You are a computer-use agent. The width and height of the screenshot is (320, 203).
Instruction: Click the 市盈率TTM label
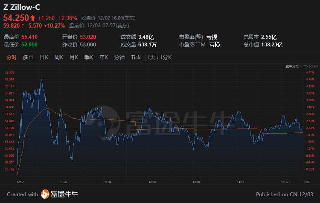pos(192,45)
